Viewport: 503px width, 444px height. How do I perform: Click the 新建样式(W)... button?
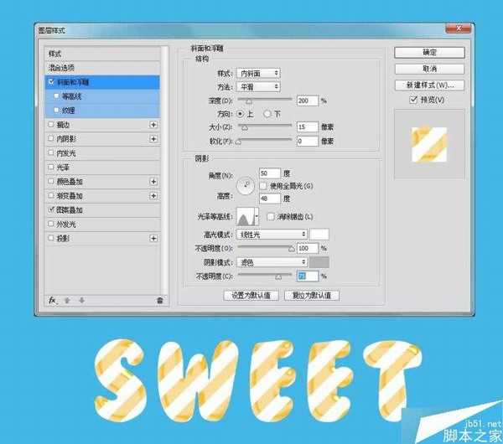[x=429, y=85]
